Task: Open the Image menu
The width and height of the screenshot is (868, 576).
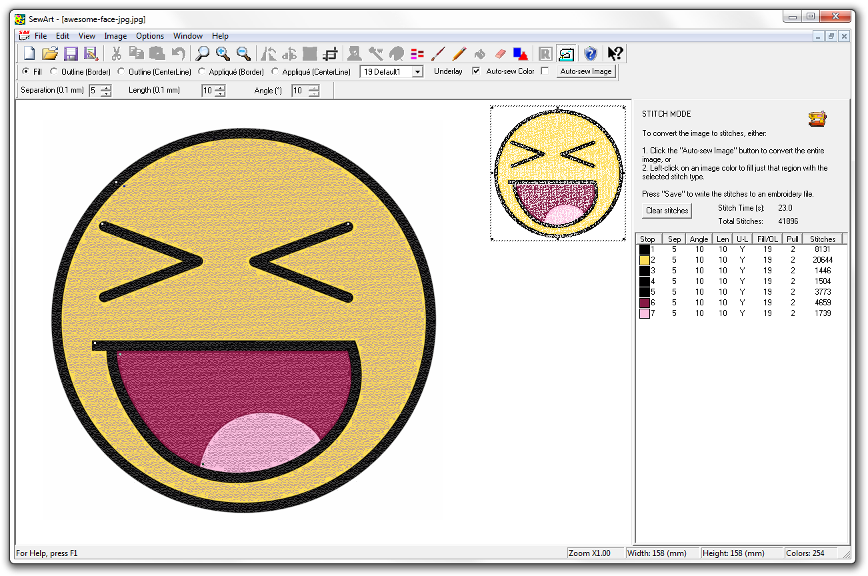Action: coord(115,36)
